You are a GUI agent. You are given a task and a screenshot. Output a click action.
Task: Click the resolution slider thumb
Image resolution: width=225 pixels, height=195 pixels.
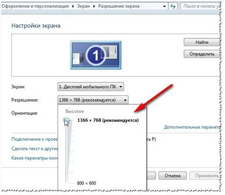point(66,120)
